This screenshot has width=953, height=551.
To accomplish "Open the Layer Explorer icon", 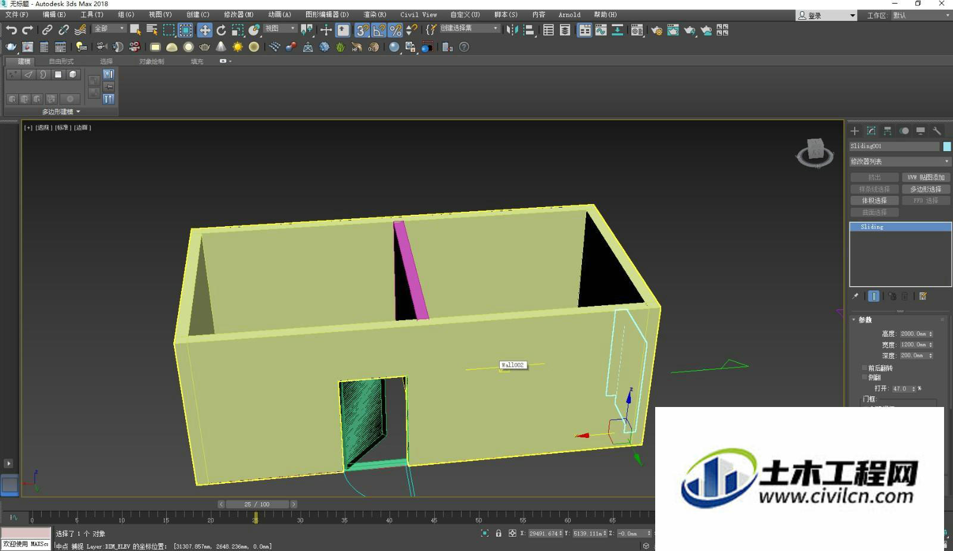I will click(x=565, y=30).
